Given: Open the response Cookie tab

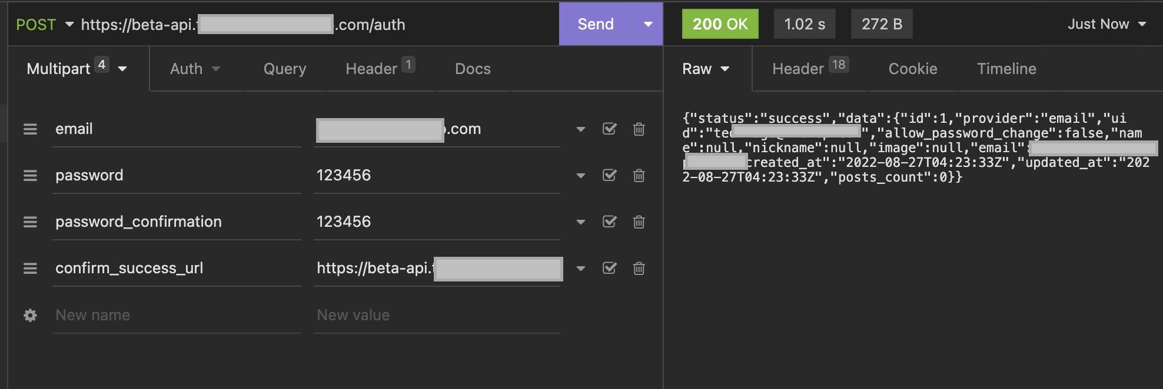Looking at the screenshot, I should [913, 69].
